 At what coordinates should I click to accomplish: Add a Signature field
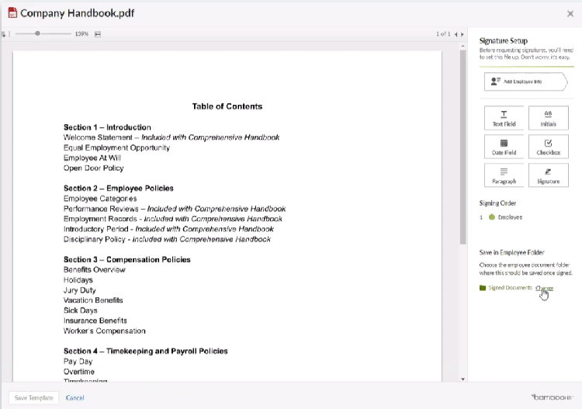coord(548,175)
